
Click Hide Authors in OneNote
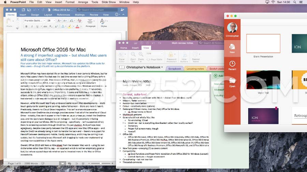tap(184, 57)
